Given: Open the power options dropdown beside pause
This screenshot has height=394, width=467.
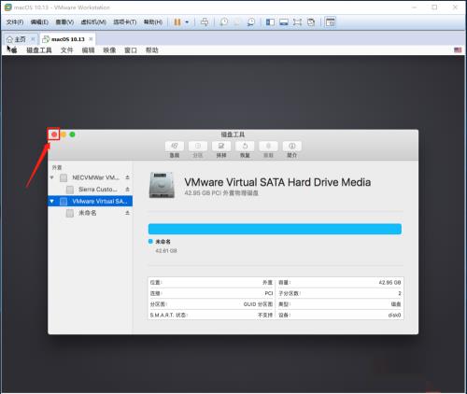Looking at the screenshot, I should coord(187,22).
